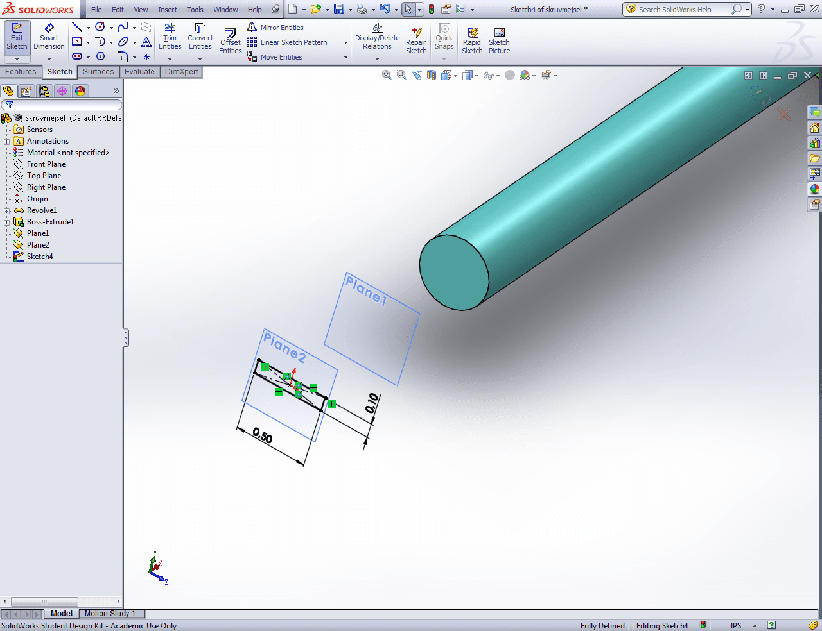Open the Rectangle tool dropdown arrow

point(88,42)
